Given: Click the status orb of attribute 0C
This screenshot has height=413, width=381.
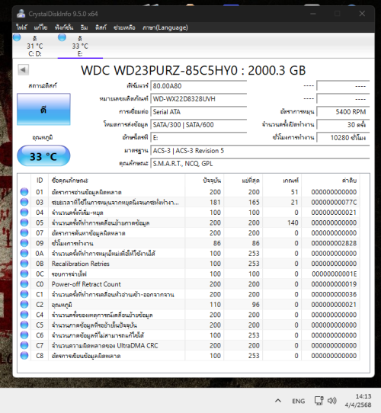Looking at the screenshot, I should click(24, 274).
